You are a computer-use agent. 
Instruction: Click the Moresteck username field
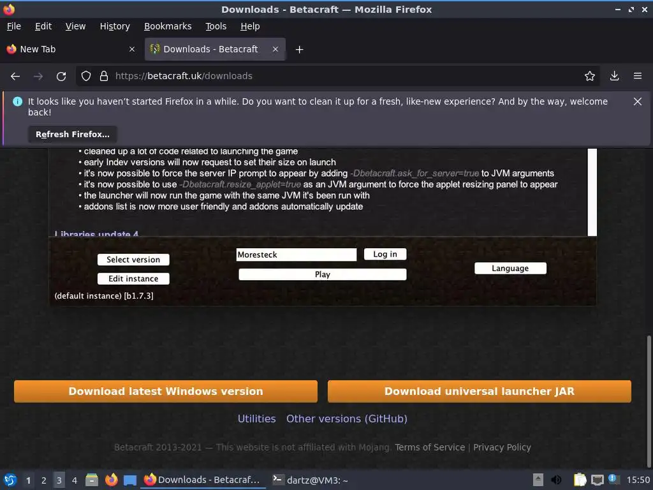(x=297, y=255)
